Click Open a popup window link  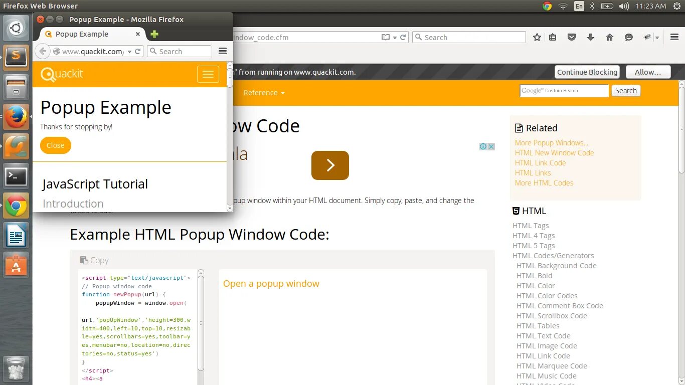coord(271,283)
